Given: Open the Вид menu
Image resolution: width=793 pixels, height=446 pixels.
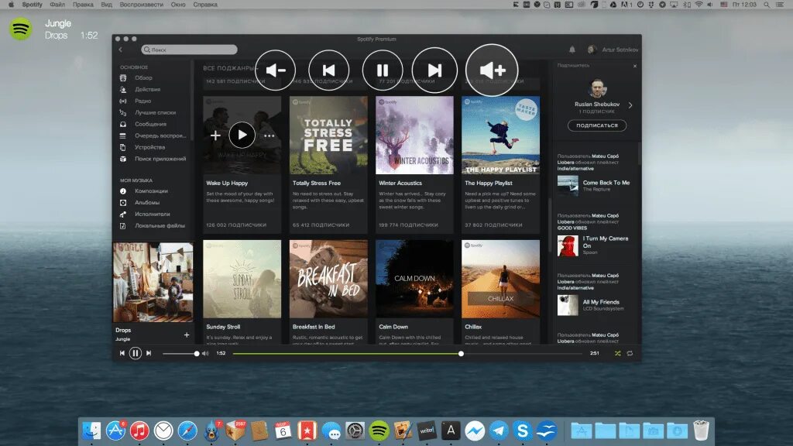Looking at the screenshot, I should click(106, 5).
